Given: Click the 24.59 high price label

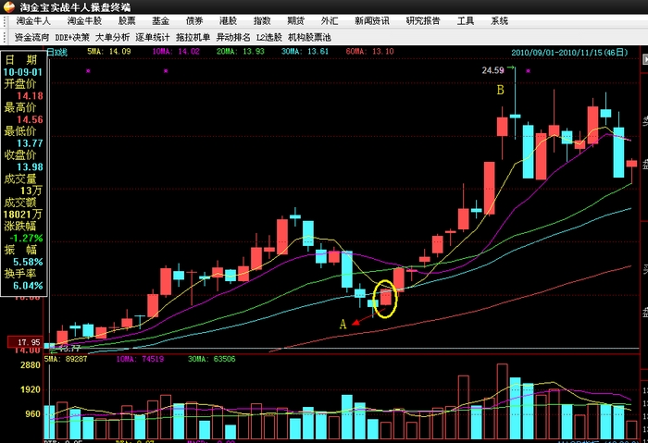Looking at the screenshot, I should tap(493, 70).
